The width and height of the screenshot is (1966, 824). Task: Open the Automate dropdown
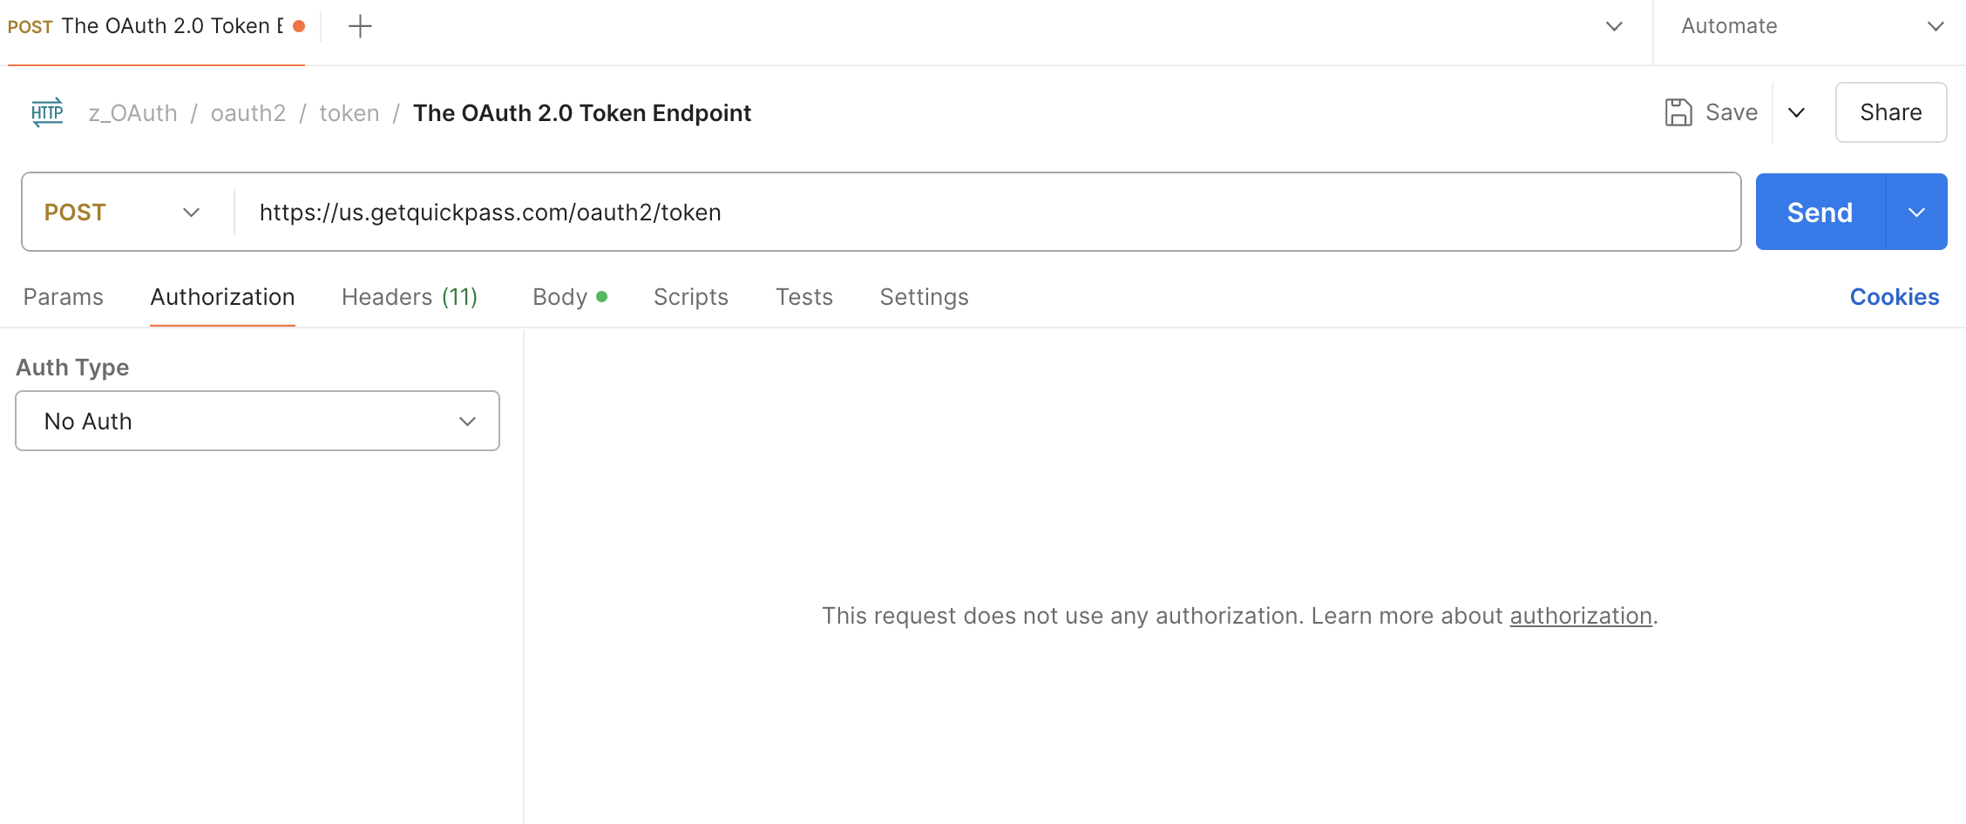1808,26
